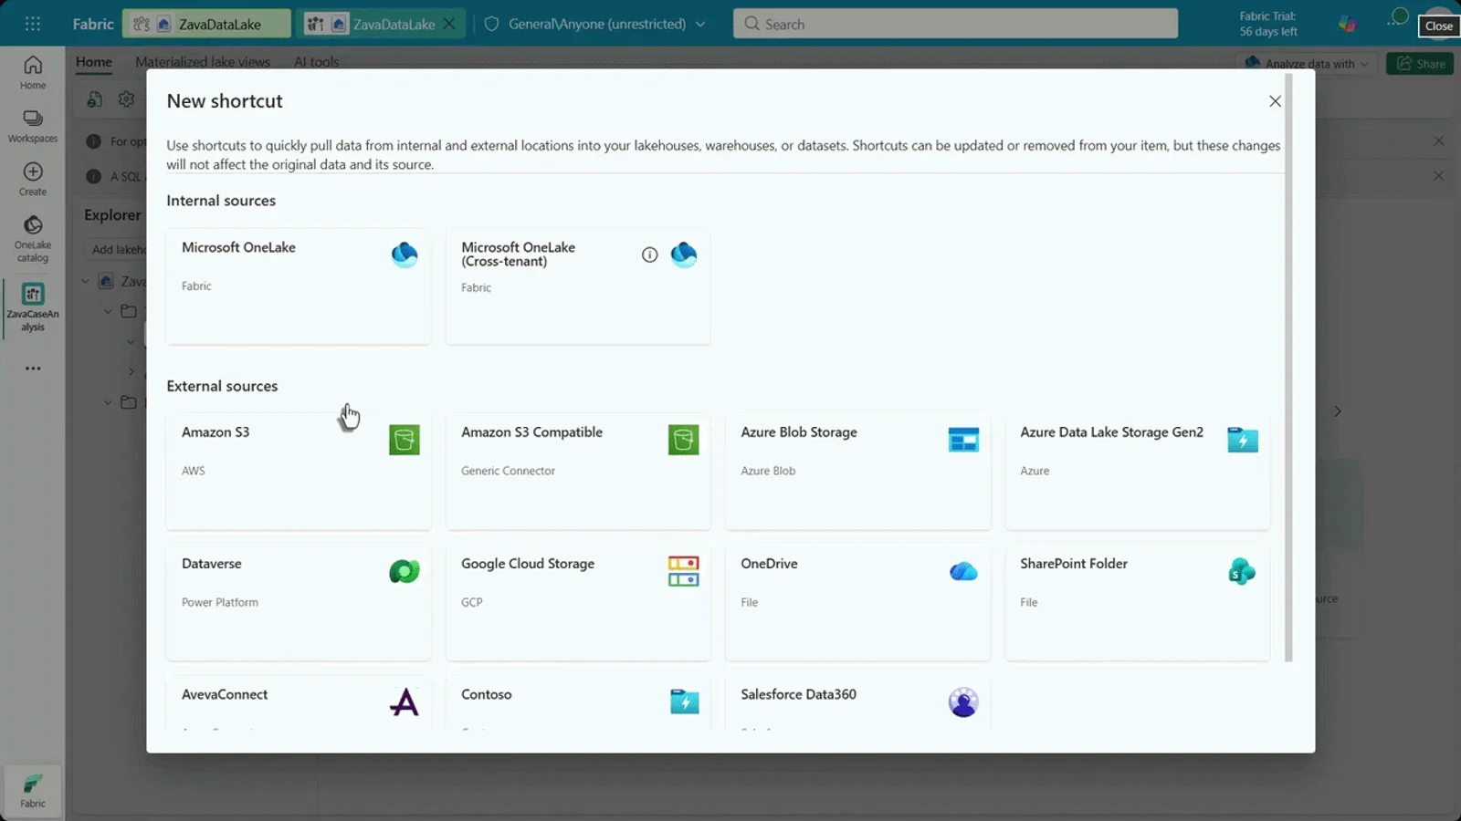Go to Home in left sidebar
Viewport: 1461px width, 821px height.
click(33, 72)
